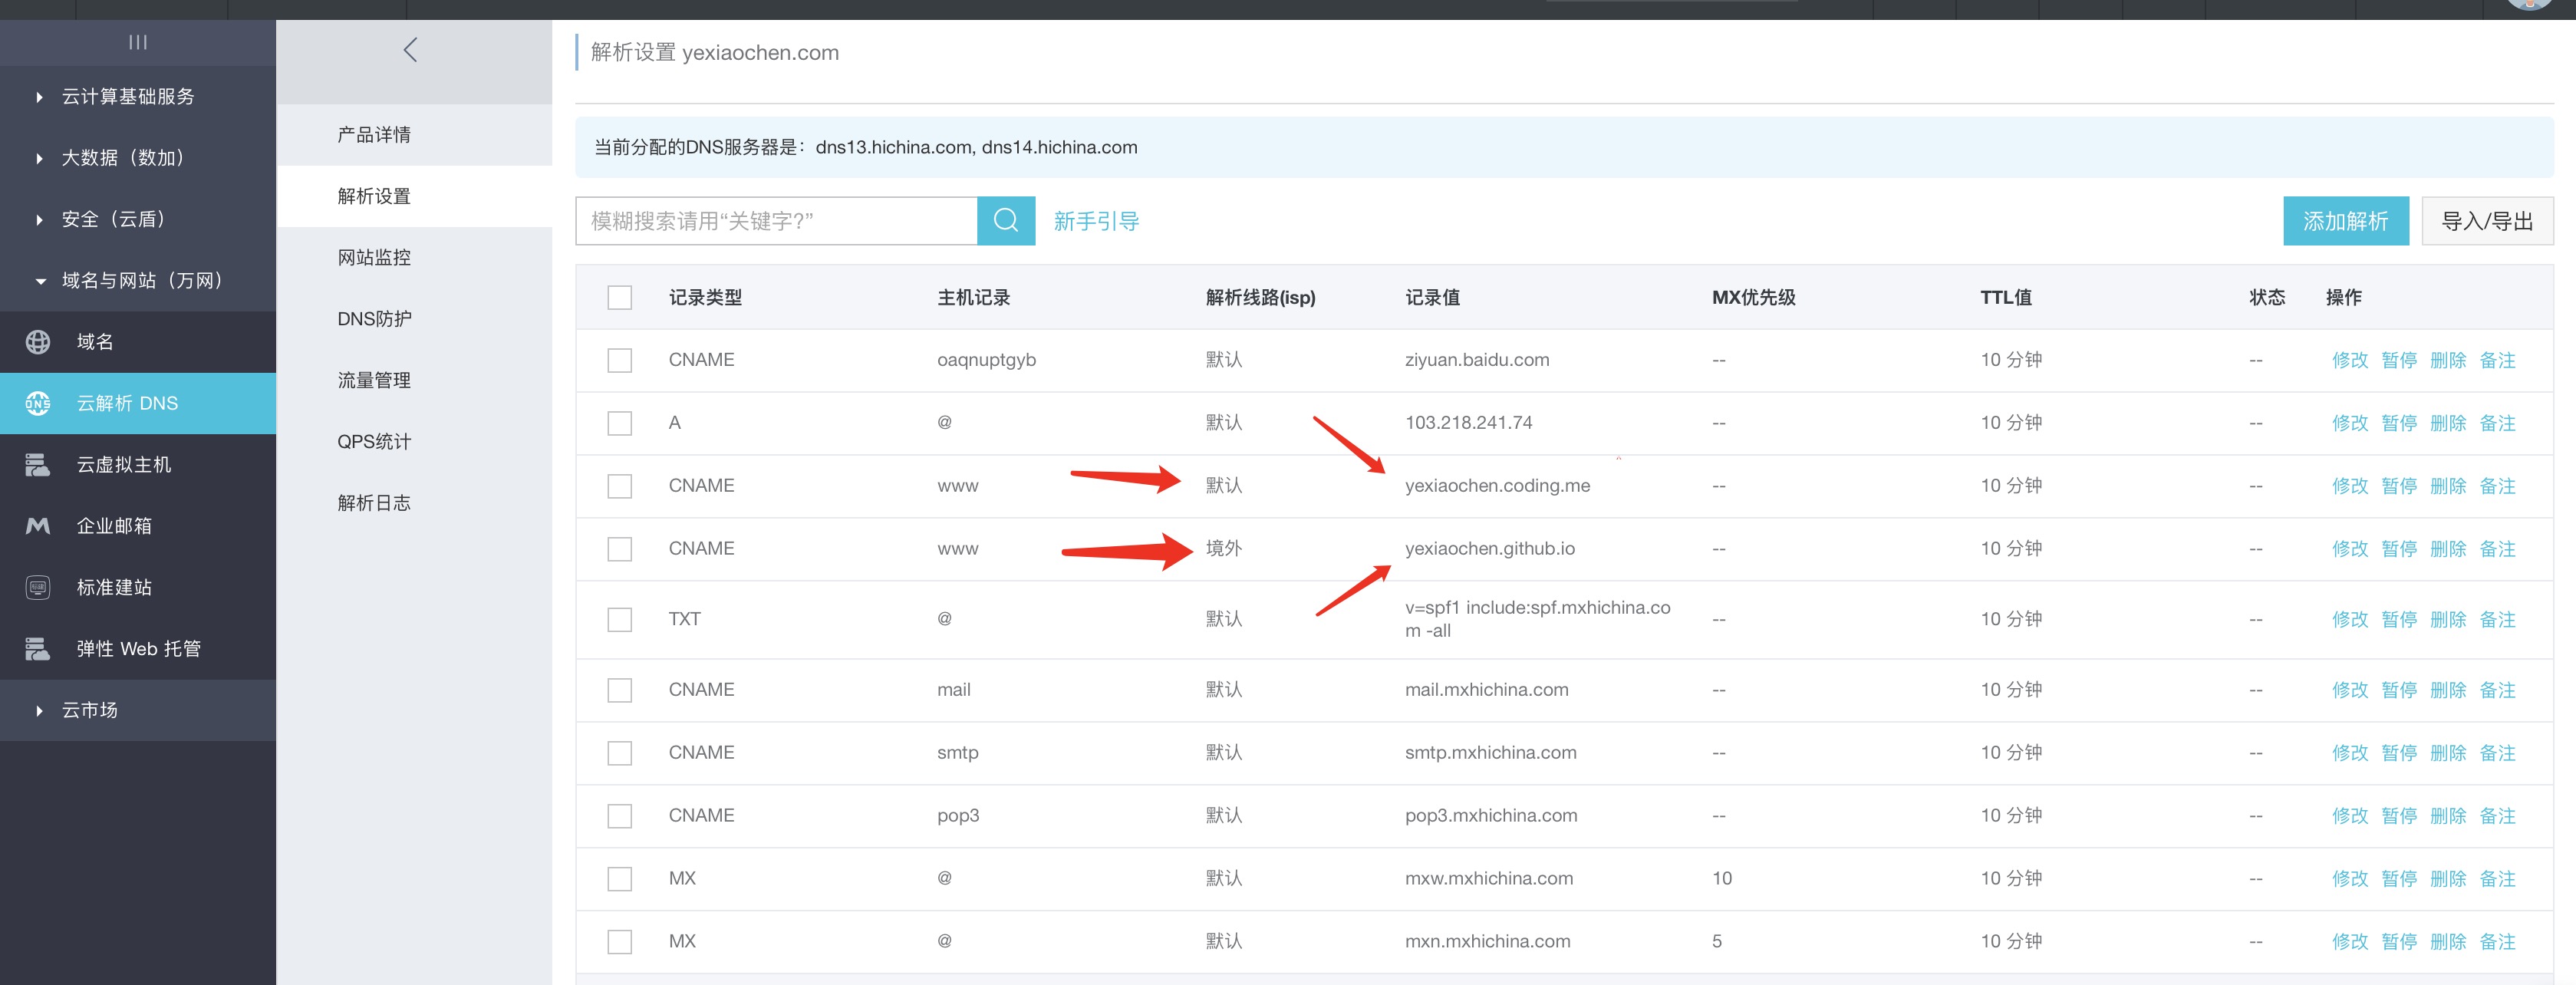2576x985 pixels.
Task: Click the 云解析 DNS icon
Action: (x=38, y=403)
